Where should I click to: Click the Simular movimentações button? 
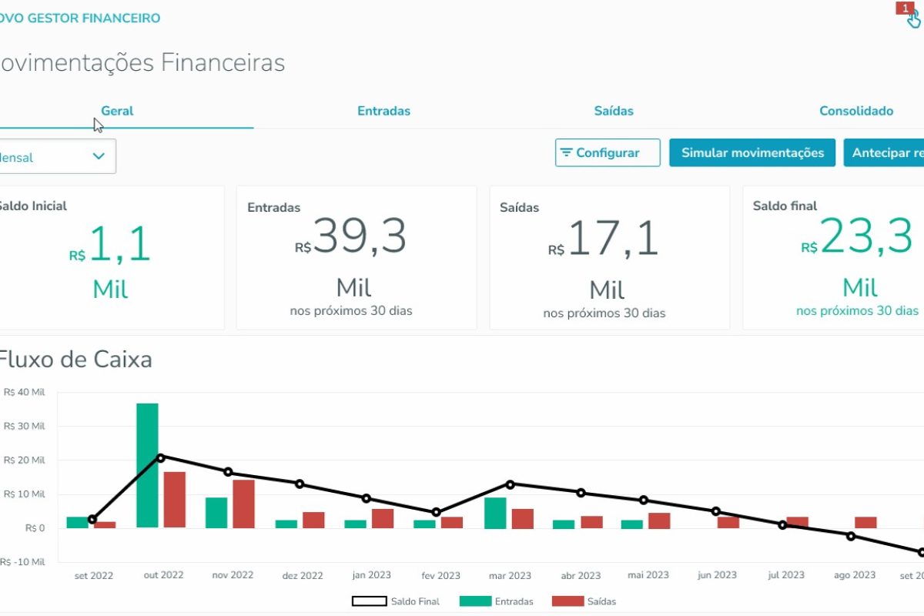(752, 152)
